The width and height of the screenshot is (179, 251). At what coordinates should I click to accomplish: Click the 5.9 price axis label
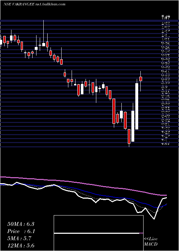point(165,87)
